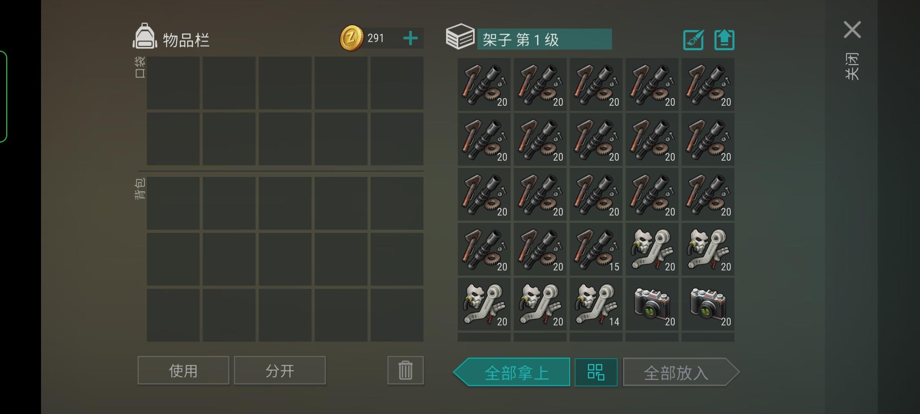Select the first empty backpack slot
The height and width of the screenshot is (414, 920).
point(173,203)
